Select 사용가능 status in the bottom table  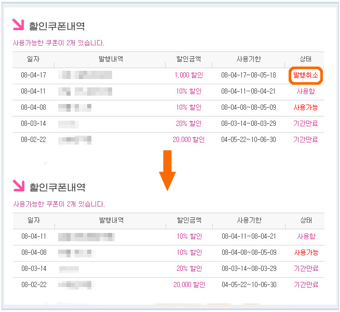click(306, 253)
